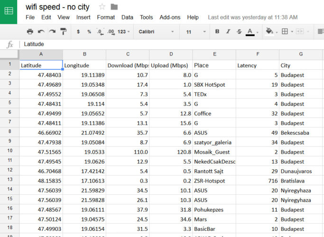The width and height of the screenshot is (324, 237).
Task: Open the Insert menu
Action: click(x=83, y=18)
